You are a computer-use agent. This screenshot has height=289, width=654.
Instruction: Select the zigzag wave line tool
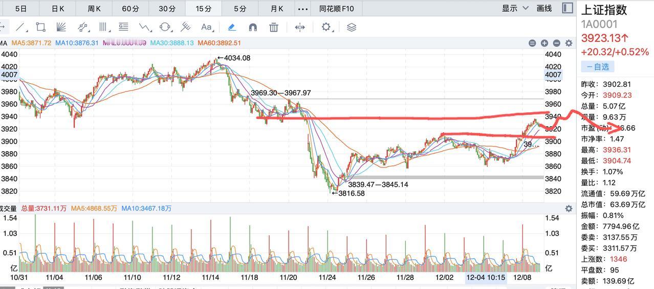pyautogui.click(x=144, y=27)
